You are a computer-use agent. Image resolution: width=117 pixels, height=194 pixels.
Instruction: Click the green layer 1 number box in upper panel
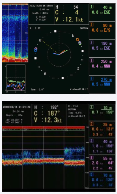click(91, 7)
